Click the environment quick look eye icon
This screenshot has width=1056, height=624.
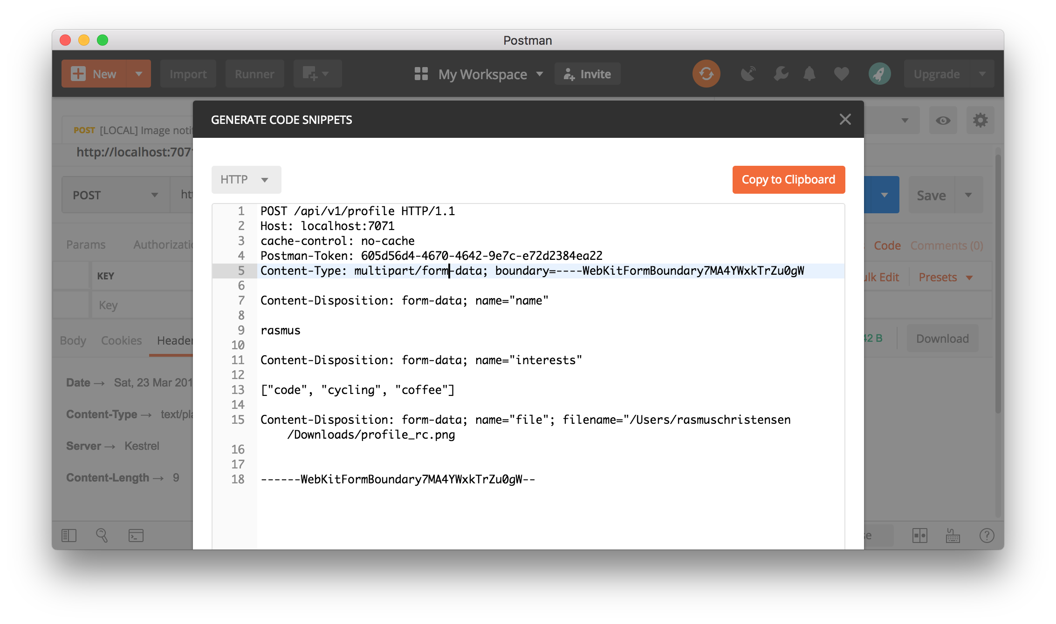(943, 121)
